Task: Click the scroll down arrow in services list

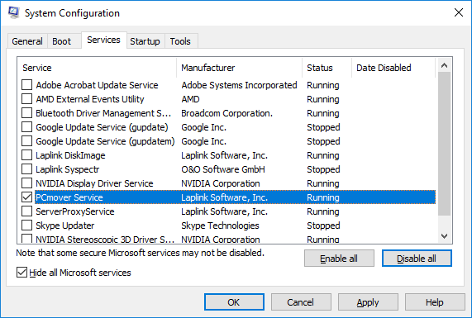Action: pos(444,236)
